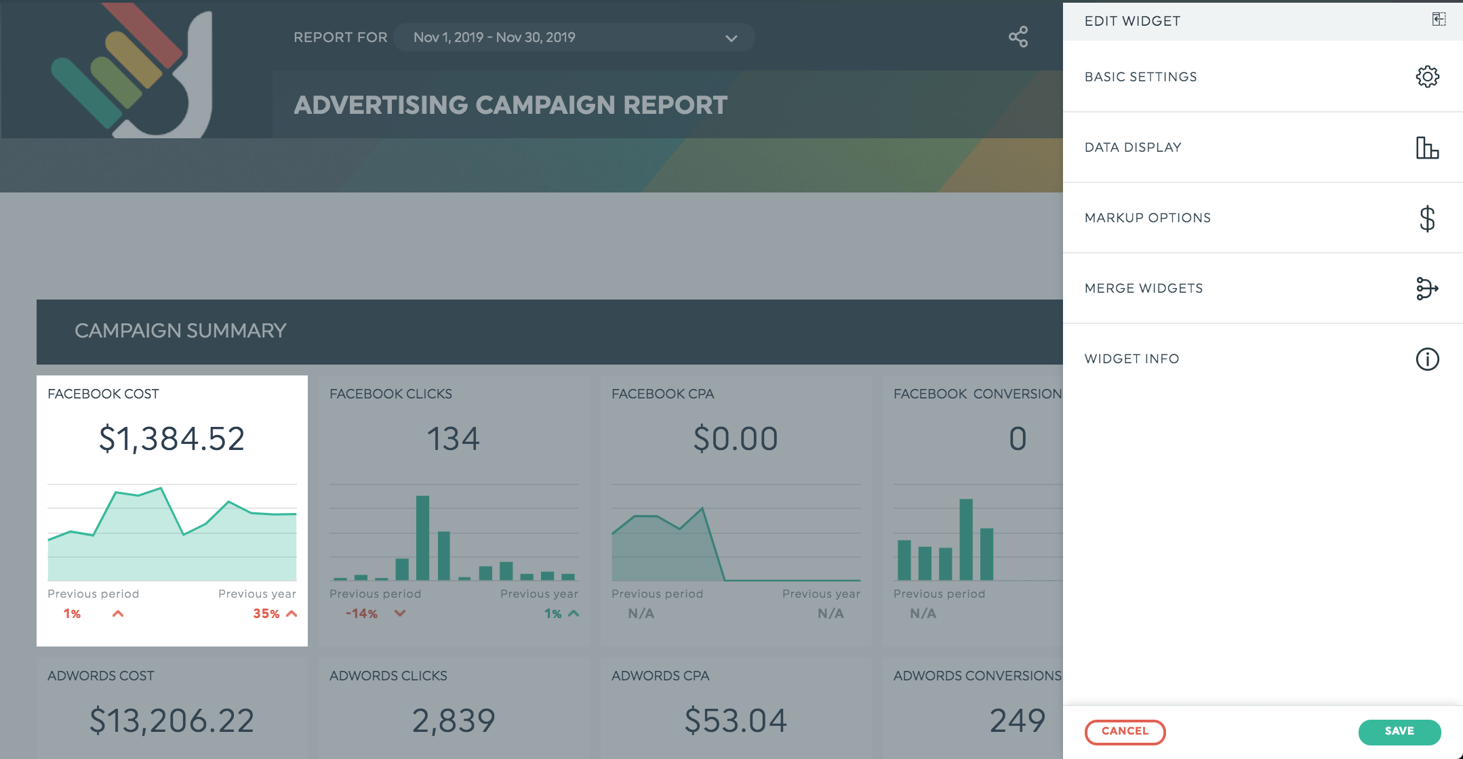The width and height of the screenshot is (1463, 759).
Task: Open the Basic Settings section
Action: [1141, 77]
